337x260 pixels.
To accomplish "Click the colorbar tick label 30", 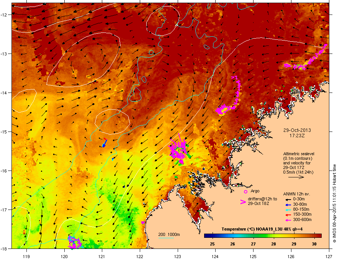I will click(x=314, y=244).
